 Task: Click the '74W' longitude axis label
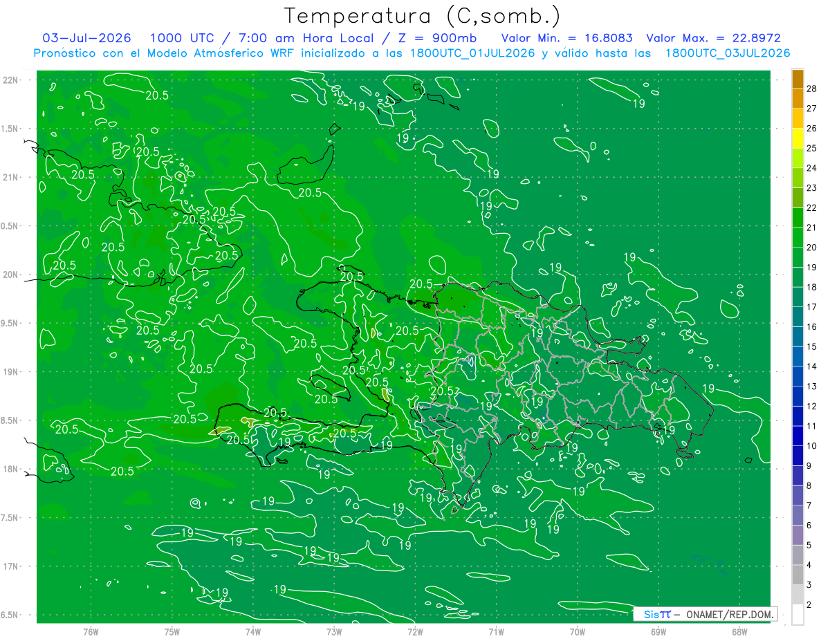pos(252,631)
